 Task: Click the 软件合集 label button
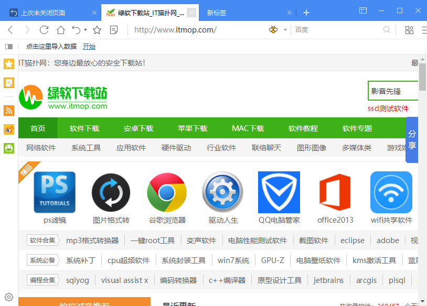click(43, 240)
